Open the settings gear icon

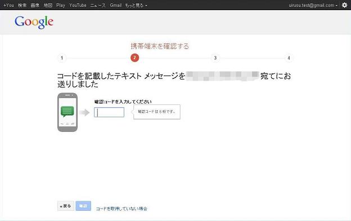coord(344,5)
